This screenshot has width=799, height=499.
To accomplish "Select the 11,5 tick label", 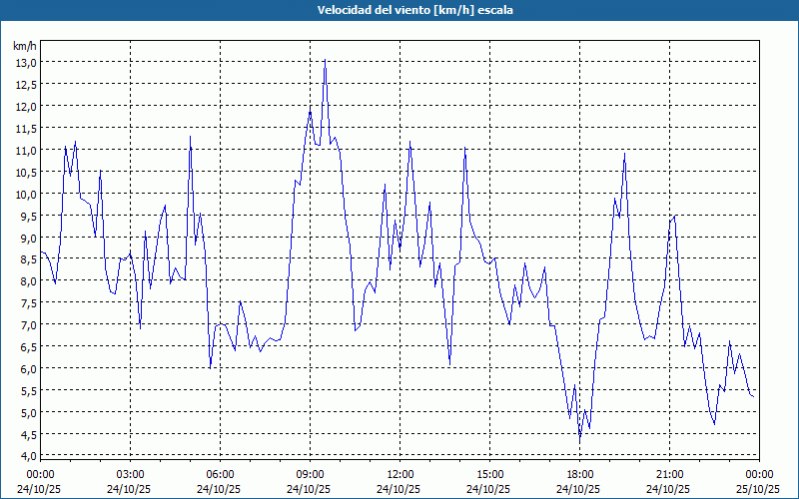I will point(25,128).
